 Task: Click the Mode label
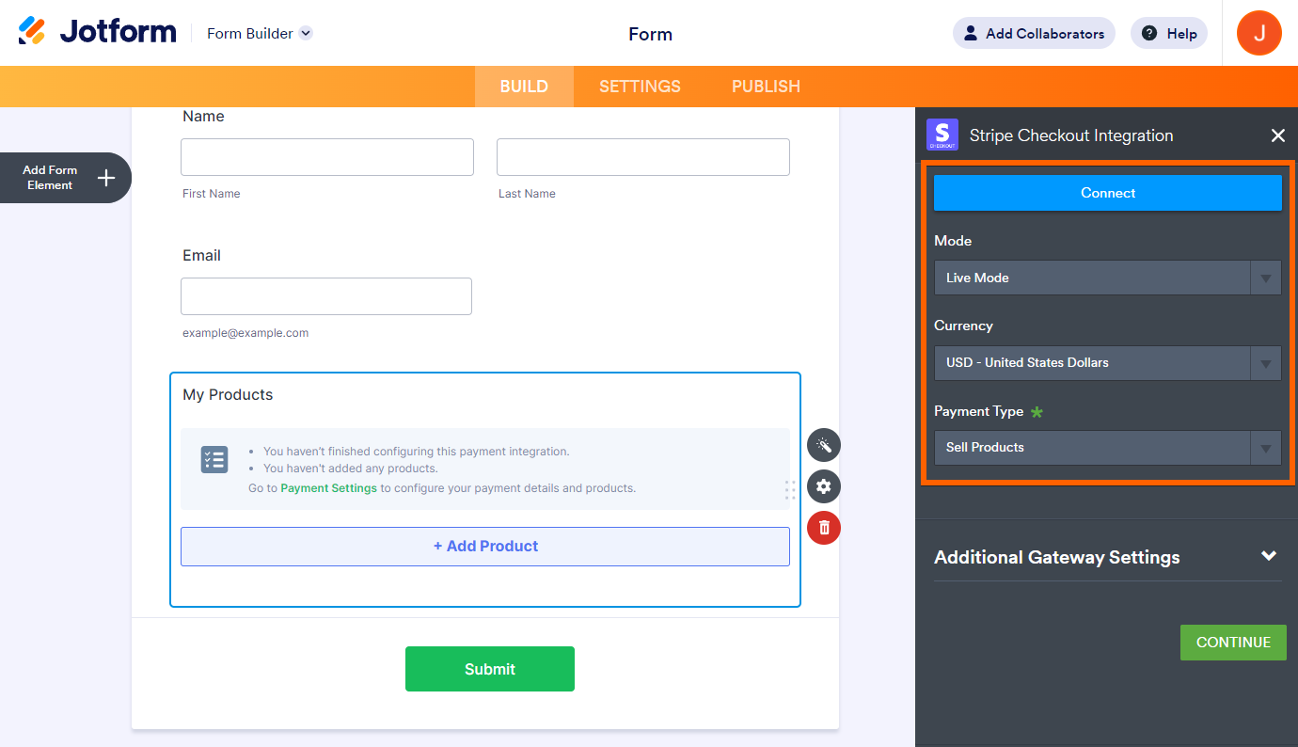click(953, 241)
